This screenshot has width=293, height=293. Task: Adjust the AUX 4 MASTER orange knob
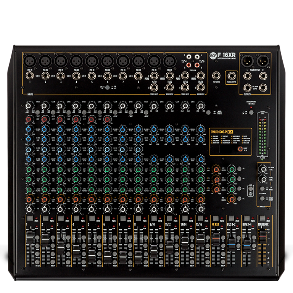tap(232, 199)
